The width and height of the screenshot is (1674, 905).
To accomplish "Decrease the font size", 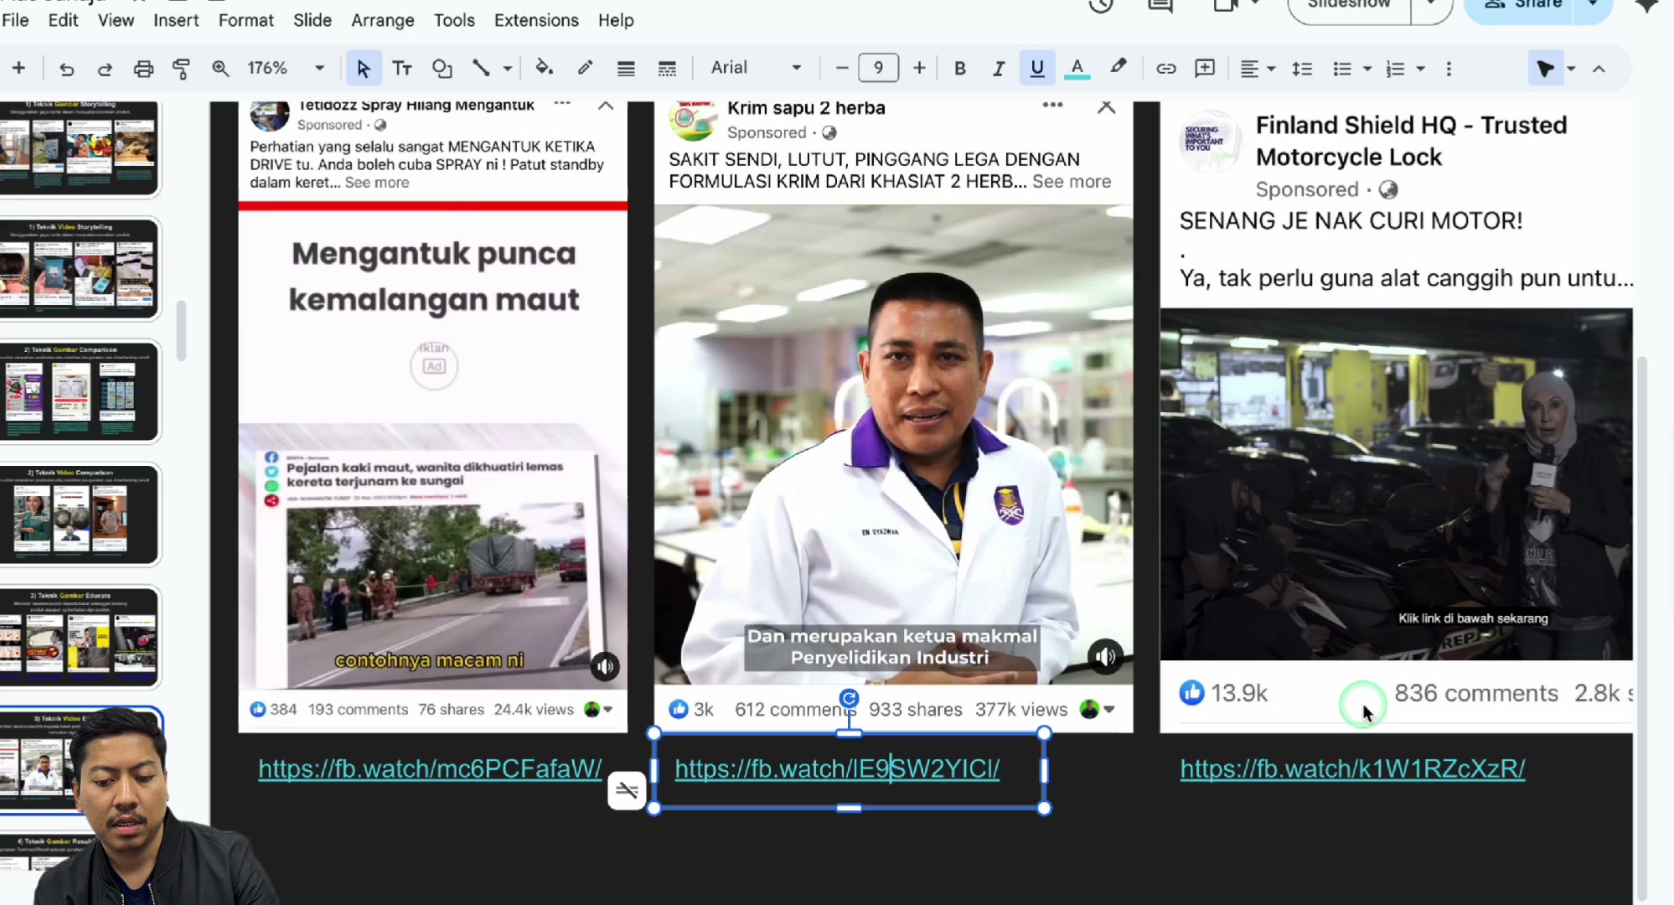I will pyautogui.click(x=842, y=69).
